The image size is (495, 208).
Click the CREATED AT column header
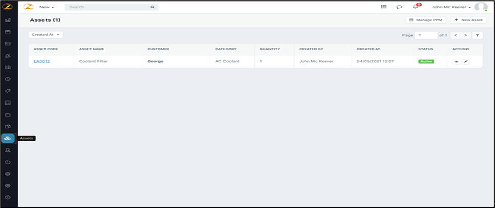(369, 49)
